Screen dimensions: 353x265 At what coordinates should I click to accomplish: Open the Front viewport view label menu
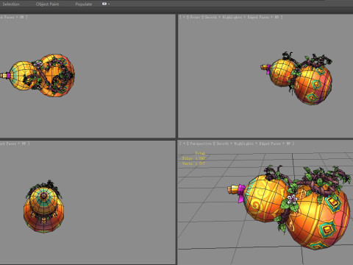(x=195, y=17)
